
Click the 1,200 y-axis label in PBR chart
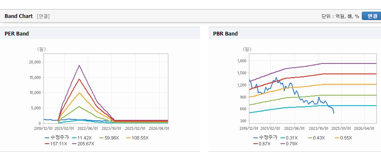[242, 85]
